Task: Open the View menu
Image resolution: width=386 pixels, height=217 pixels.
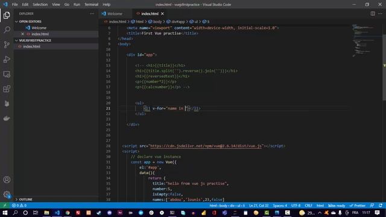Action: click(x=56, y=4)
